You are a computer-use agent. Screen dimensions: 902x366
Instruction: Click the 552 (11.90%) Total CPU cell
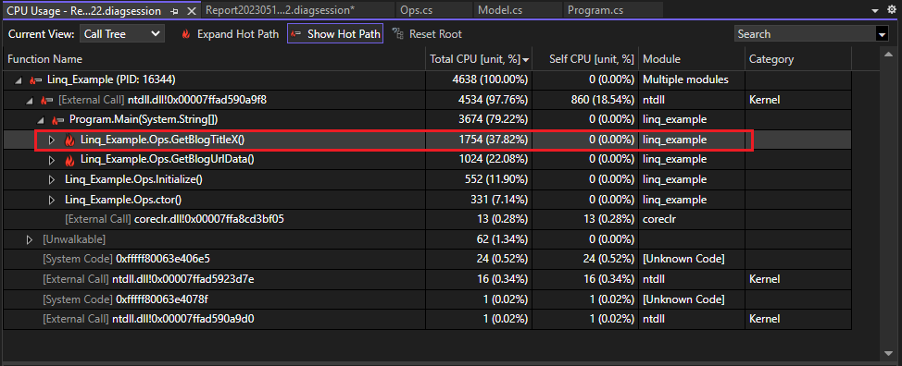pyautogui.click(x=479, y=179)
